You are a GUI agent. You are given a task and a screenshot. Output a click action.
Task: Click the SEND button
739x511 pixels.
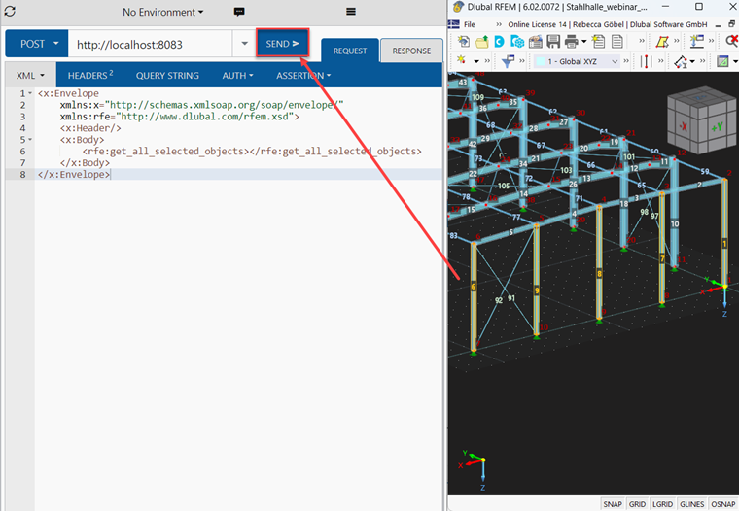(x=282, y=44)
